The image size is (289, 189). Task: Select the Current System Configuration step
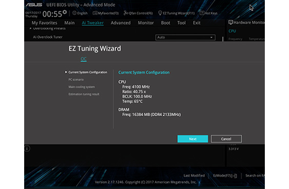pos(87,72)
